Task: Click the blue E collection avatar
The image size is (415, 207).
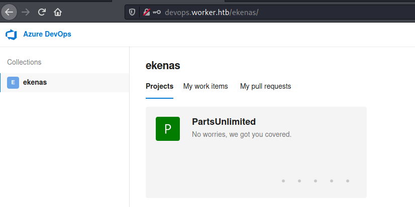Action: click(x=13, y=83)
